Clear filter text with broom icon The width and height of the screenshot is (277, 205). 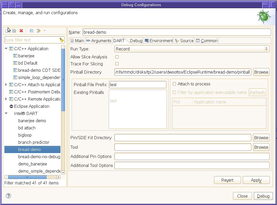pyautogui.click(x=61, y=40)
